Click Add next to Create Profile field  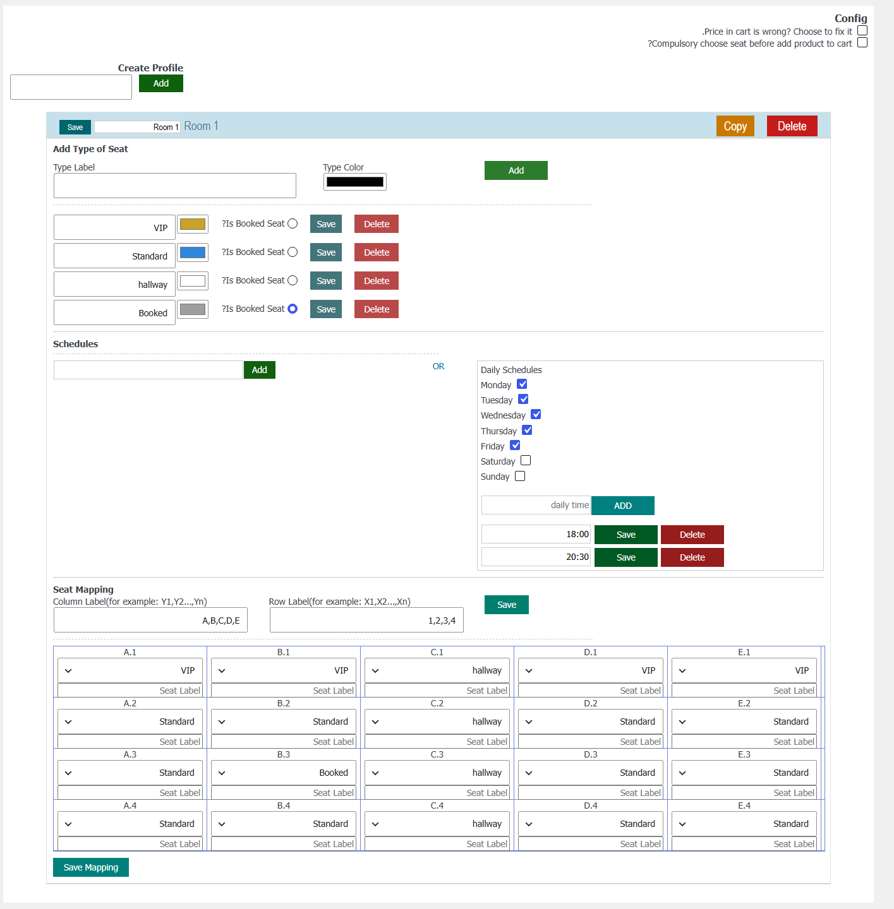click(161, 83)
